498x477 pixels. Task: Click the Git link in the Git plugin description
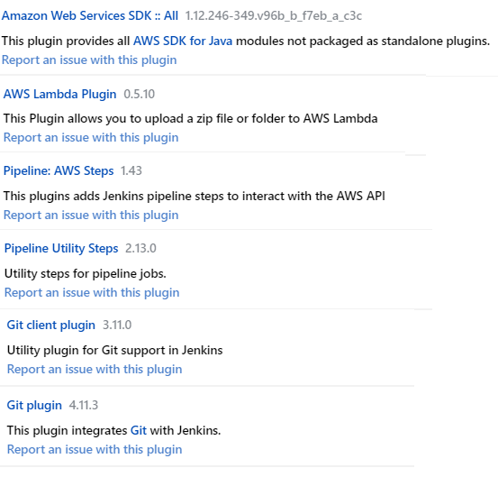tap(139, 431)
